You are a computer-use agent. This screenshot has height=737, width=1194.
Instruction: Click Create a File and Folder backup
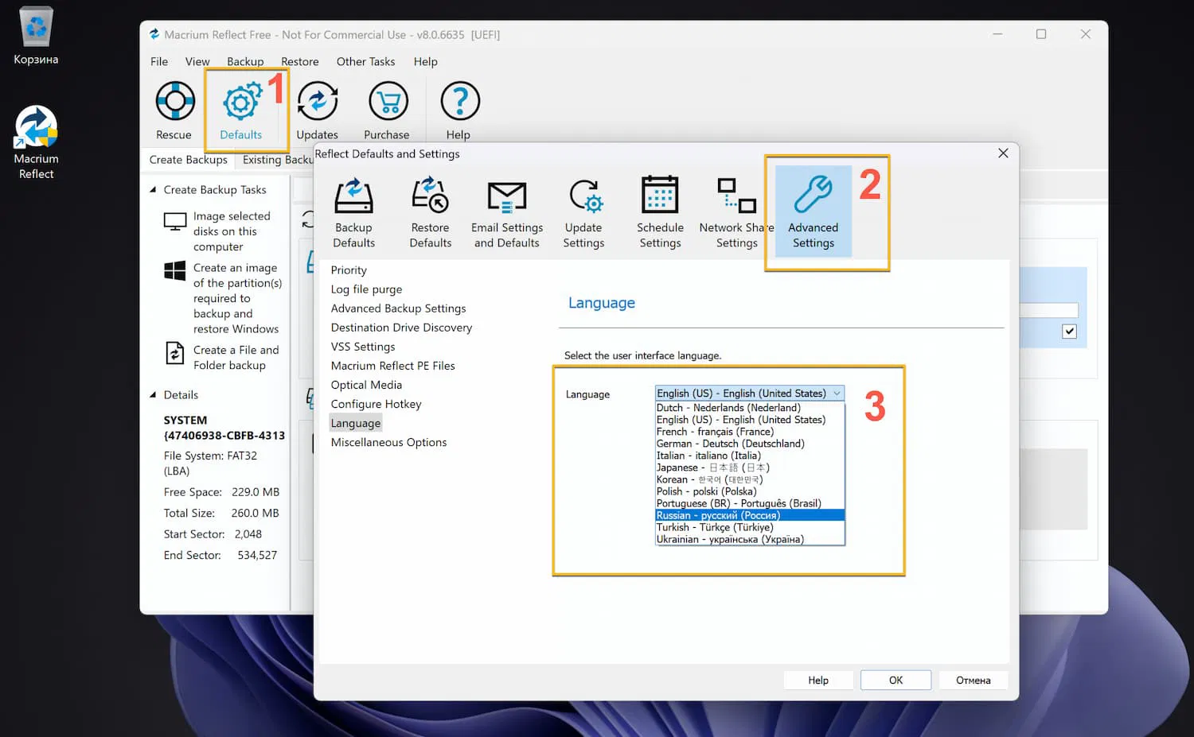(236, 358)
